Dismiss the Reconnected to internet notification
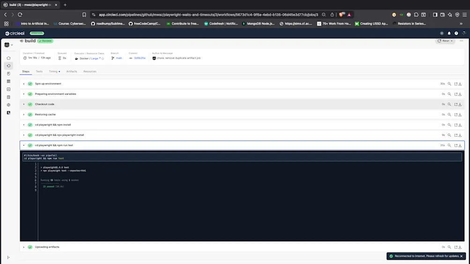The image size is (470, 264). [461, 256]
